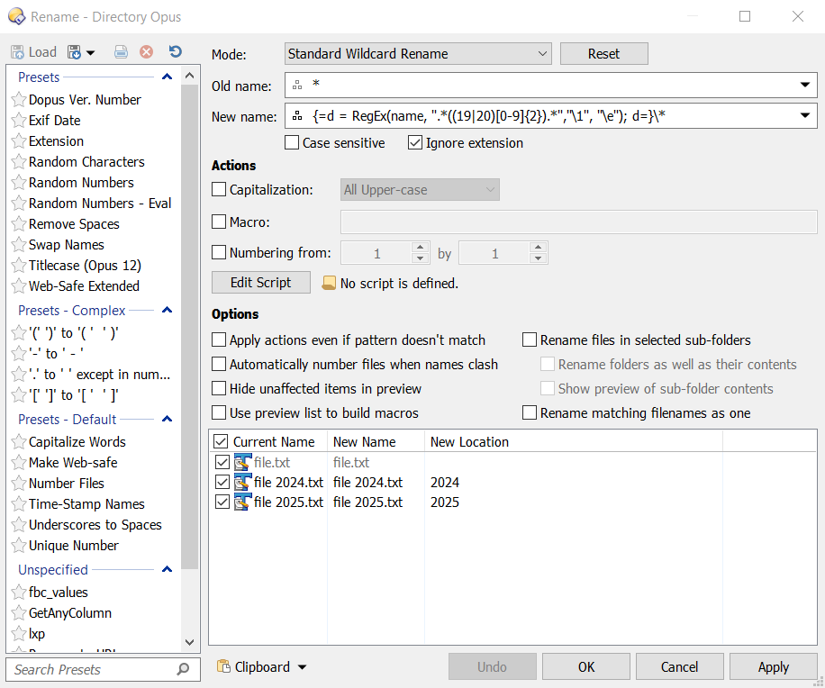Viewport: 825px width, 688px height.
Task: Enable the Macro action checkbox
Action: [x=219, y=222]
